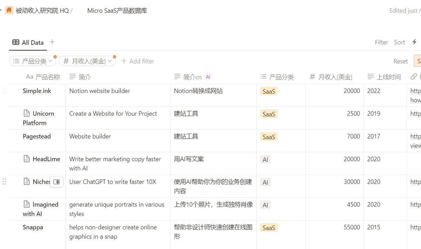
Task: Open the Filter control
Action: 381,42
